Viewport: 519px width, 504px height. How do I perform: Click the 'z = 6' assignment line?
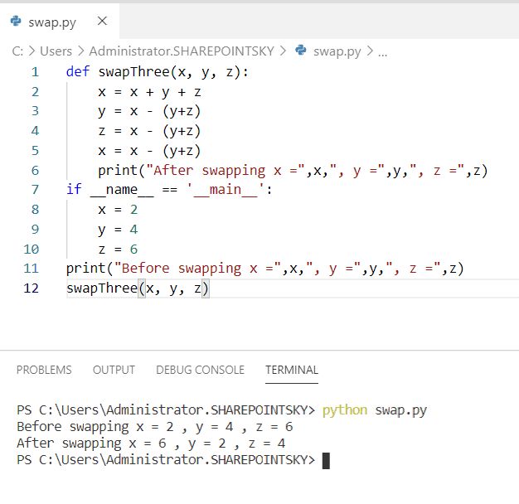[118, 250]
